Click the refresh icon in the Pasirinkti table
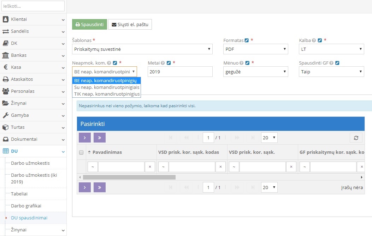 pyautogui.click(x=356, y=138)
